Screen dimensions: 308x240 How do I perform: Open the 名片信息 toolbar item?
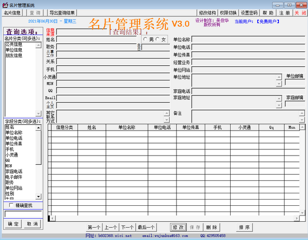coord(12,13)
